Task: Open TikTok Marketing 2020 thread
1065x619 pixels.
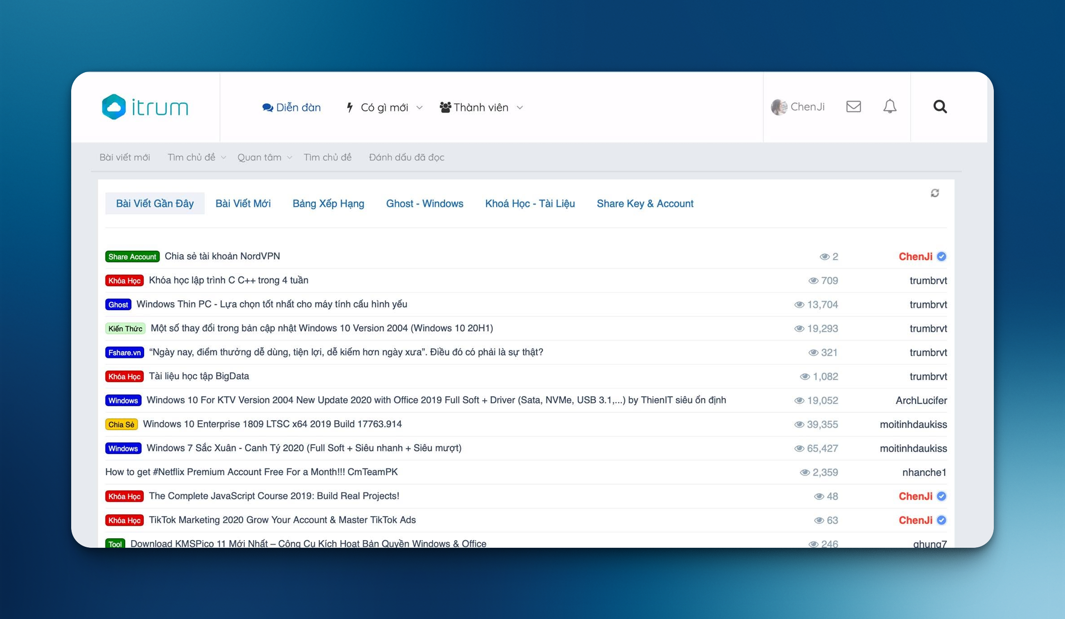Action: [282, 520]
